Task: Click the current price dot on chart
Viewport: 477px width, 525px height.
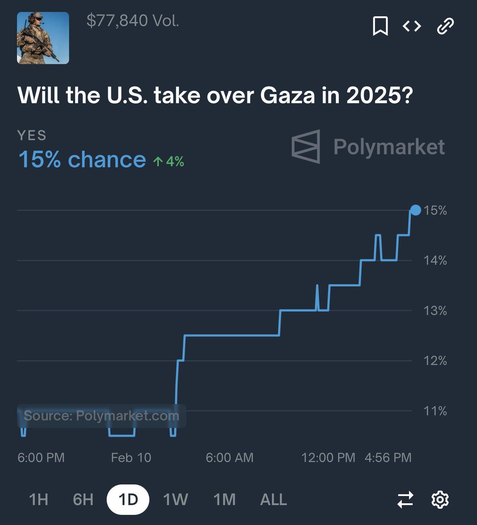Action: click(x=416, y=210)
